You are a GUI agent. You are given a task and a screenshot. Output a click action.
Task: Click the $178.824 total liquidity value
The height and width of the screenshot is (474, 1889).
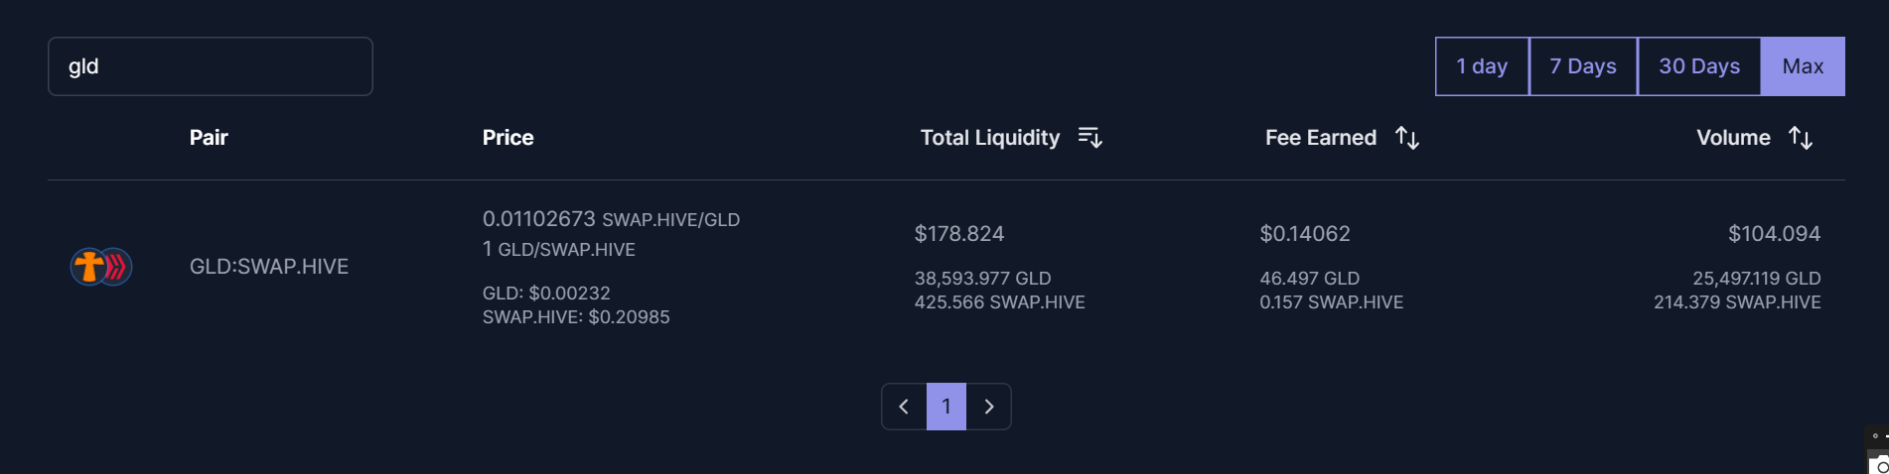tap(959, 234)
